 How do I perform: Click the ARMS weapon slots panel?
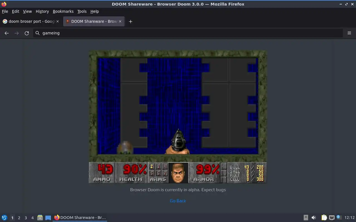[158, 173]
